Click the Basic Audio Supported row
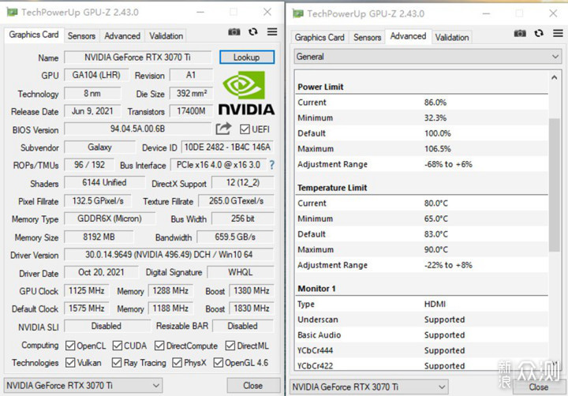Image resolution: width=568 pixels, height=396 pixels. [421, 335]
